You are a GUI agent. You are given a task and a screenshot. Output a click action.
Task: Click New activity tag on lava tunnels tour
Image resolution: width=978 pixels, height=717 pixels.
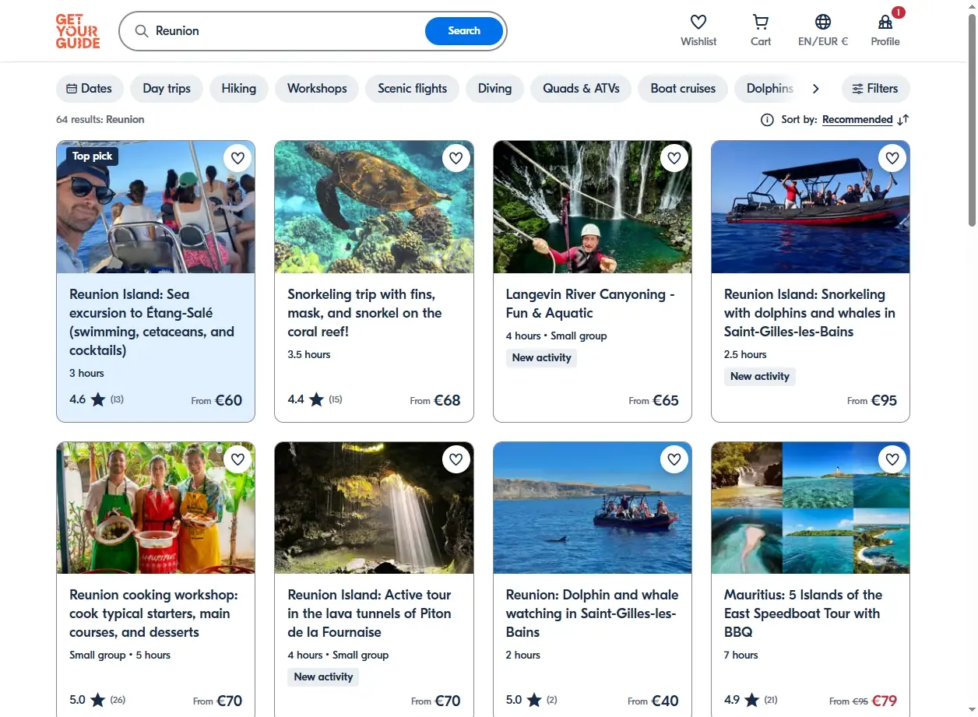click(323, 677)
